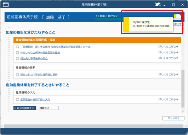This screenshot has height=135, width=188.
Task: Select the 育休を継続する option
Action: pos(25,108)
